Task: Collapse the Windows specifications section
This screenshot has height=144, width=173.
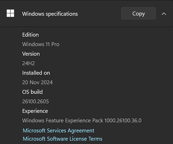Action: click(164, 14)
